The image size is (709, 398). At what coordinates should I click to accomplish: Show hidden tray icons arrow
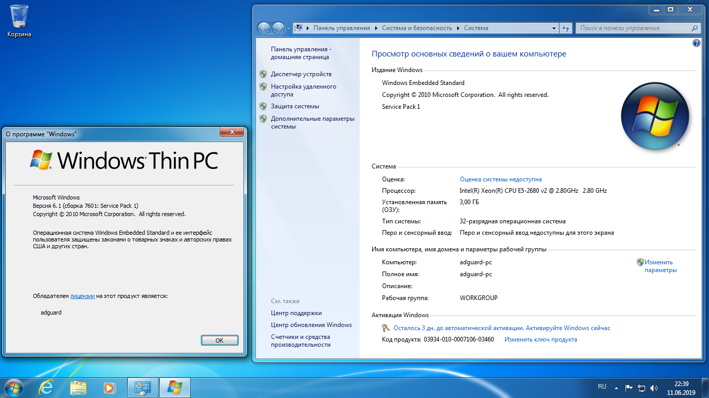coord(616,388)
